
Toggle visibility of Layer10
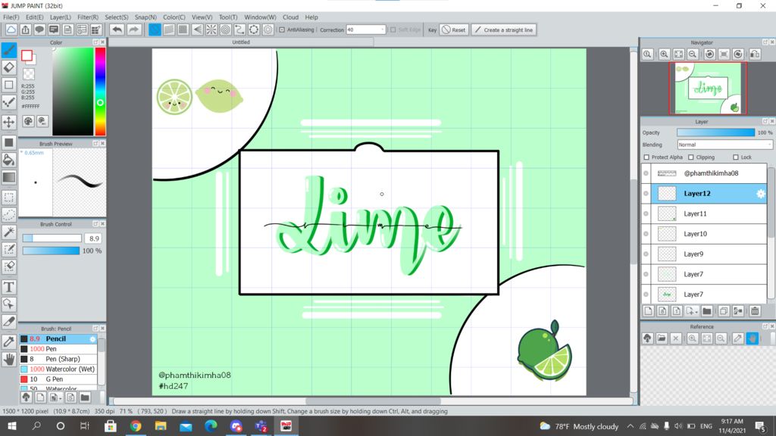coord(646,234)
